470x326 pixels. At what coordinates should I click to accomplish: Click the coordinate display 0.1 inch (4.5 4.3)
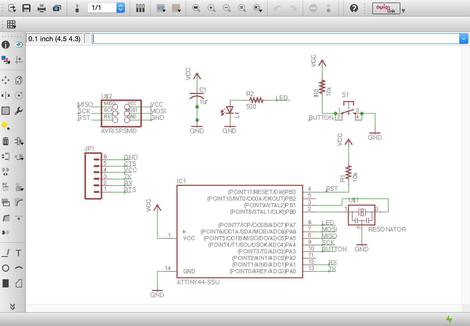[54, 39]
